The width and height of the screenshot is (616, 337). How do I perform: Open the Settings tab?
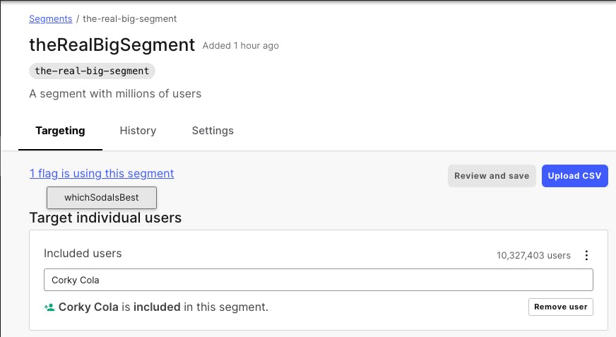213,131
